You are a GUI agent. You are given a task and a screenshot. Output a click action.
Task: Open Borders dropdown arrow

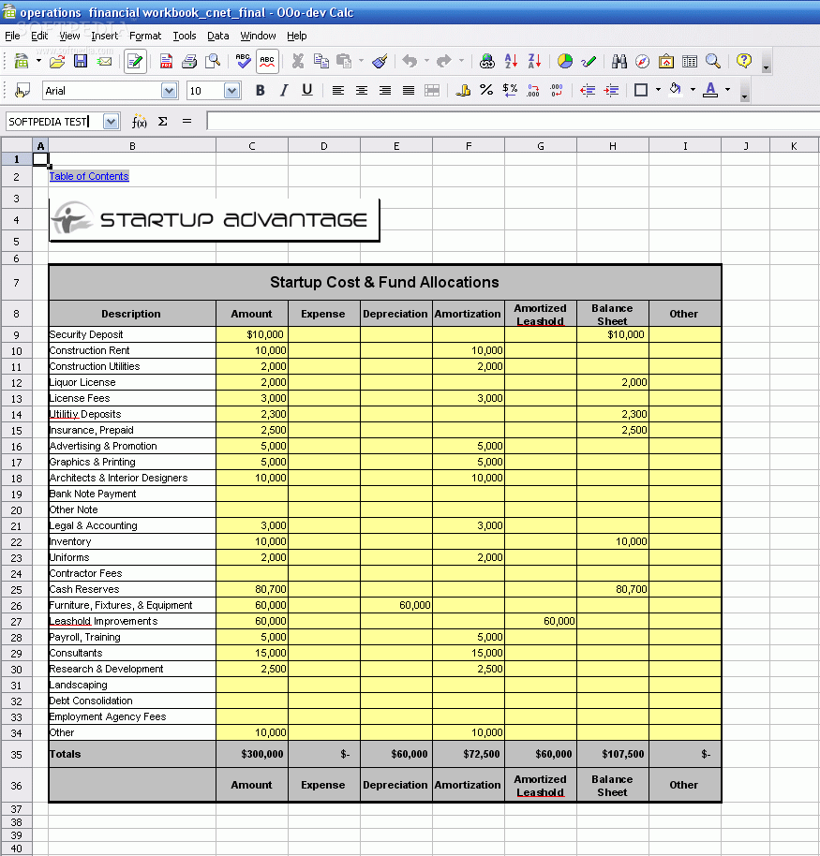(x=658, y=90)
